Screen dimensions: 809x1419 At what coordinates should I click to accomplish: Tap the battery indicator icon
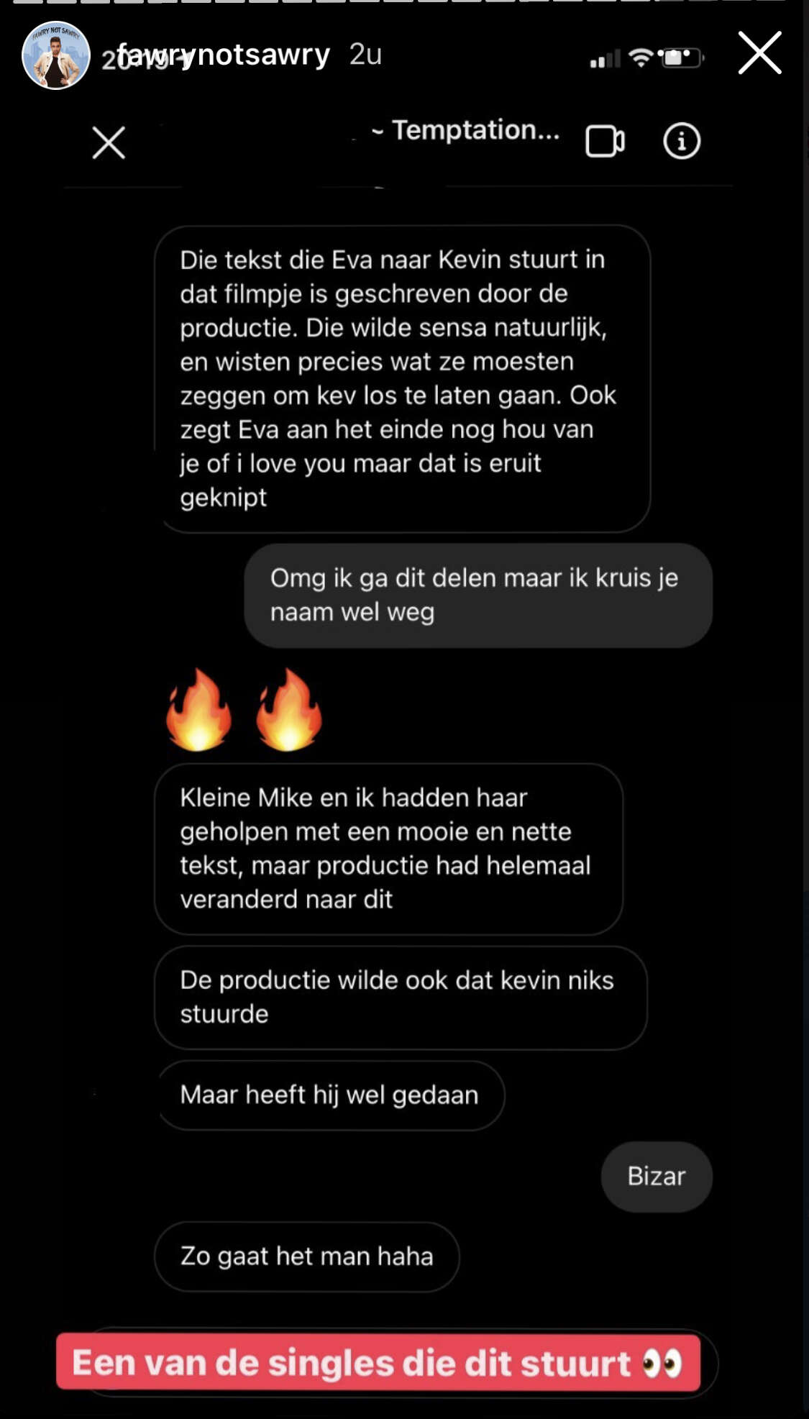tap(680, 58)
